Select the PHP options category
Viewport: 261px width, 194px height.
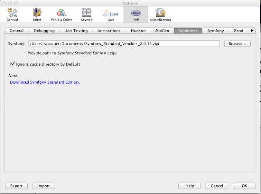click(x=136, y=15)
